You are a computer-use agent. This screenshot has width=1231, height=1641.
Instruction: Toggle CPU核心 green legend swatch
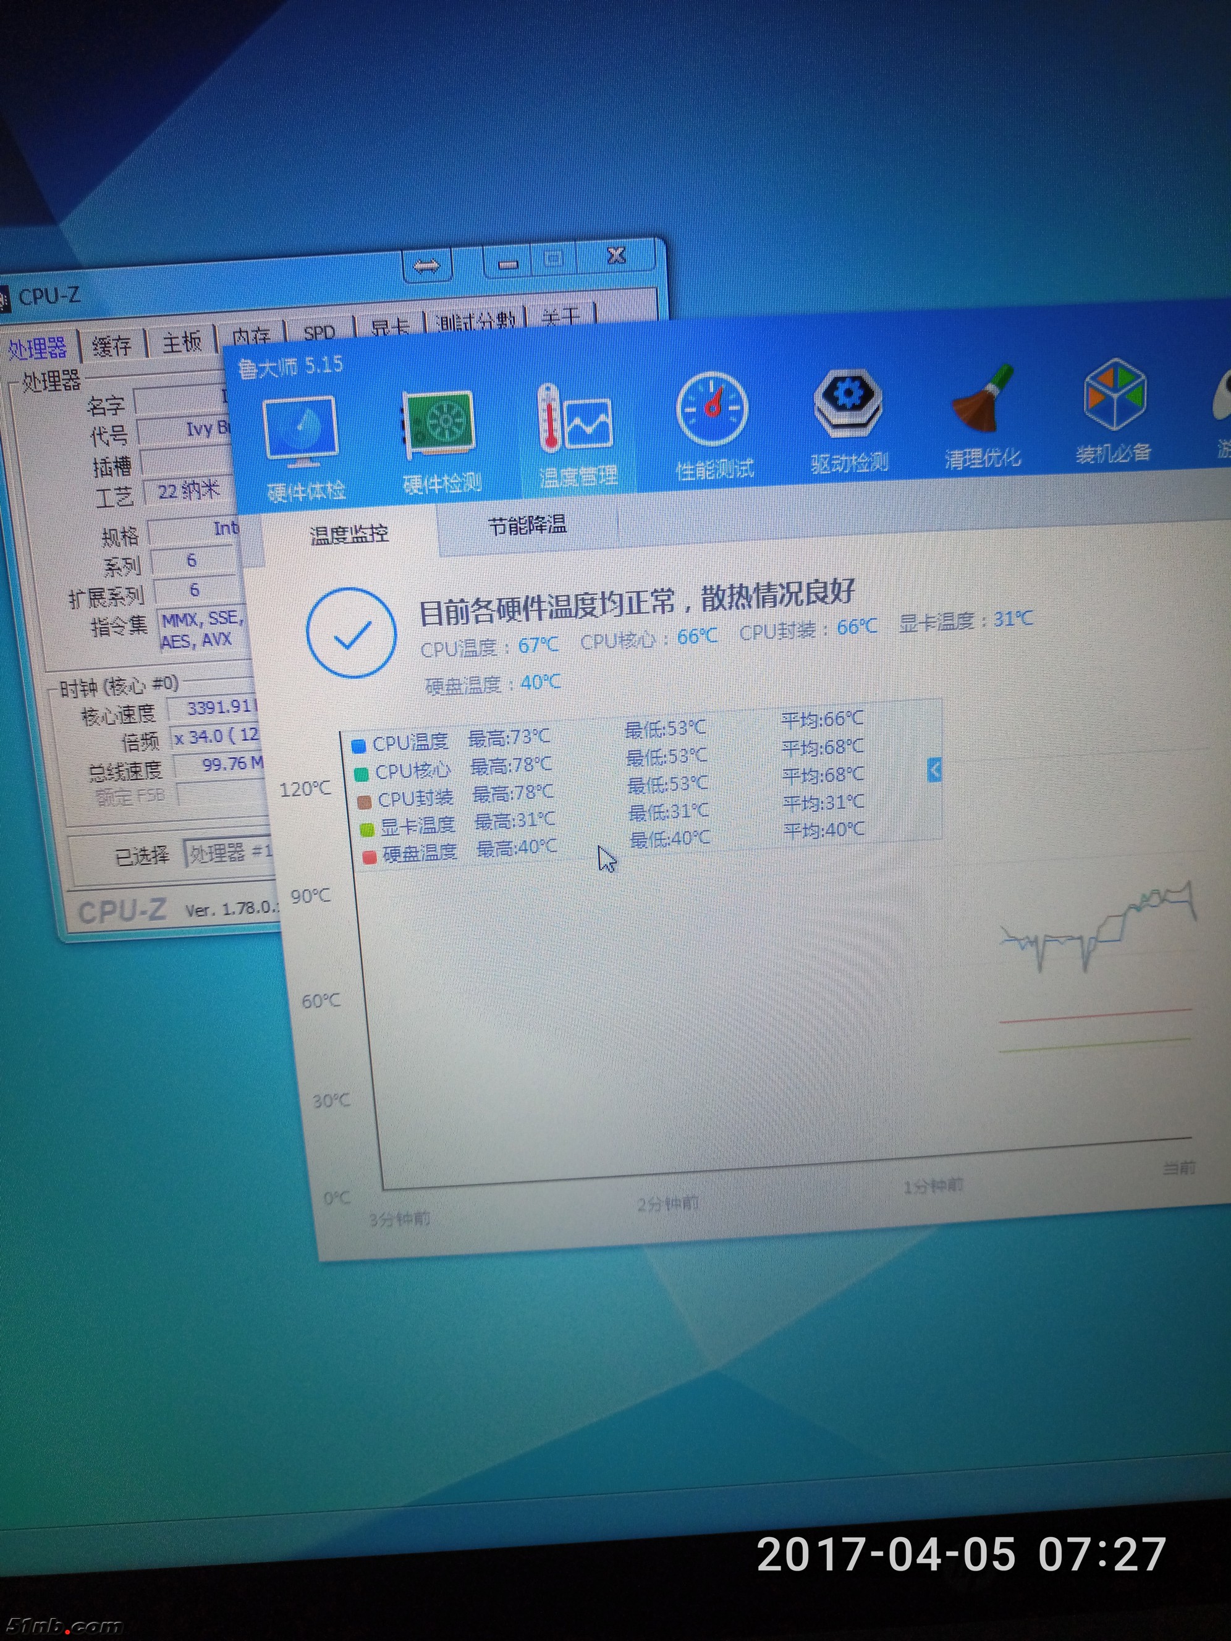pos(362,775)
